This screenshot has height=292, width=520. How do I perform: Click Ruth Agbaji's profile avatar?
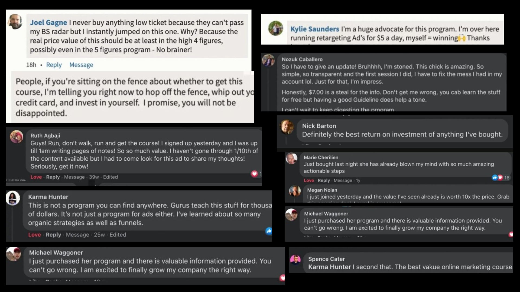17,137
